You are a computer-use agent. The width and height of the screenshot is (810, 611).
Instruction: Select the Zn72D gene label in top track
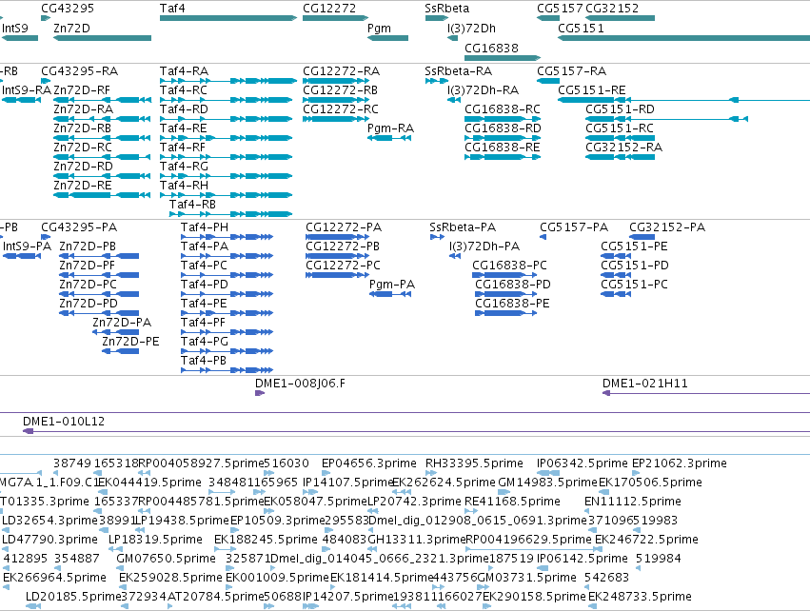tap(71, 28)
